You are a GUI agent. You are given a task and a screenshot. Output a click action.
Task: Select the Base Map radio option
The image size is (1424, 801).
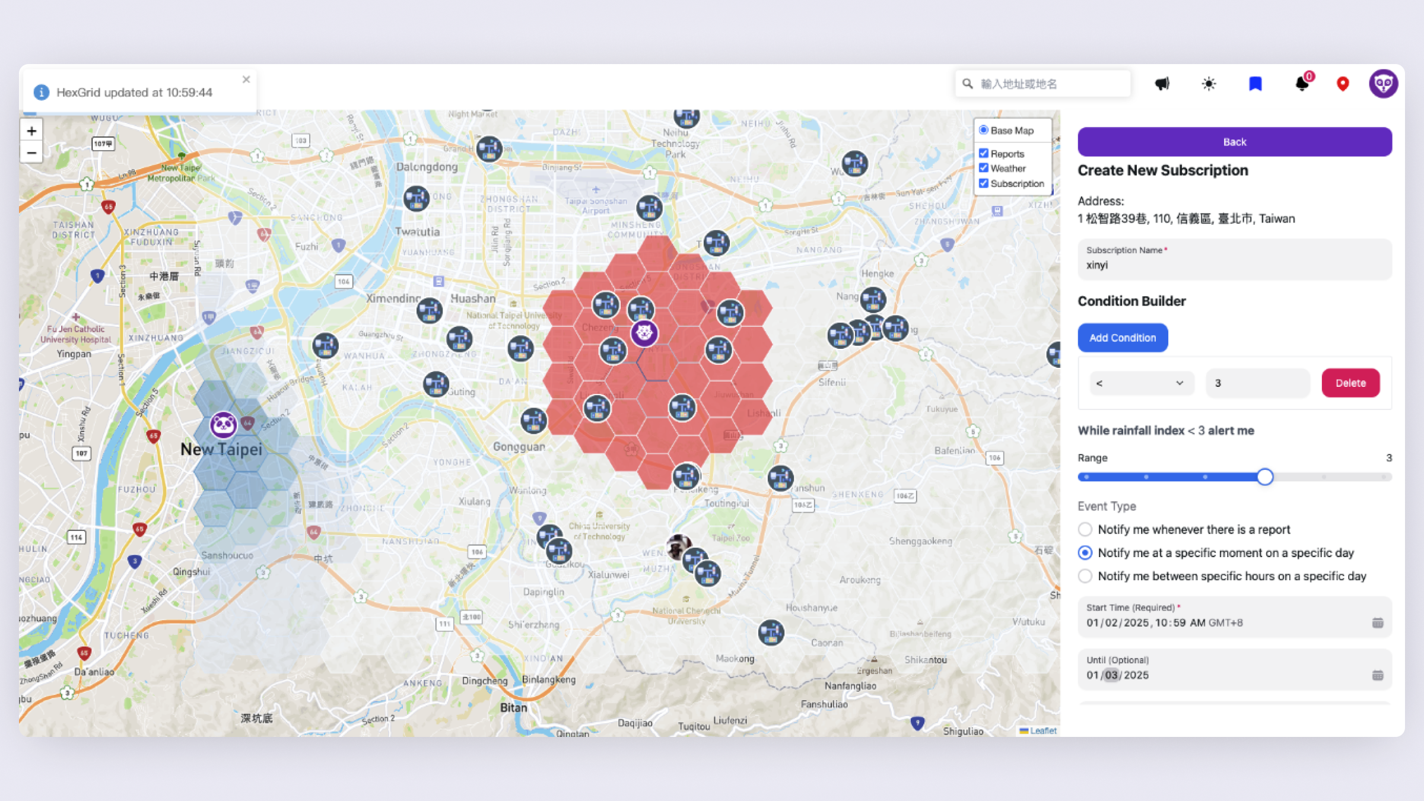coord(984,129)
